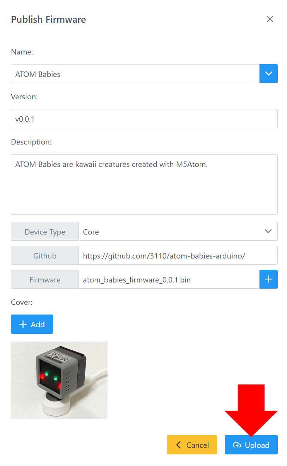Click the Description: label
Viewport: 287px width, 466px height.
point(31,142)
